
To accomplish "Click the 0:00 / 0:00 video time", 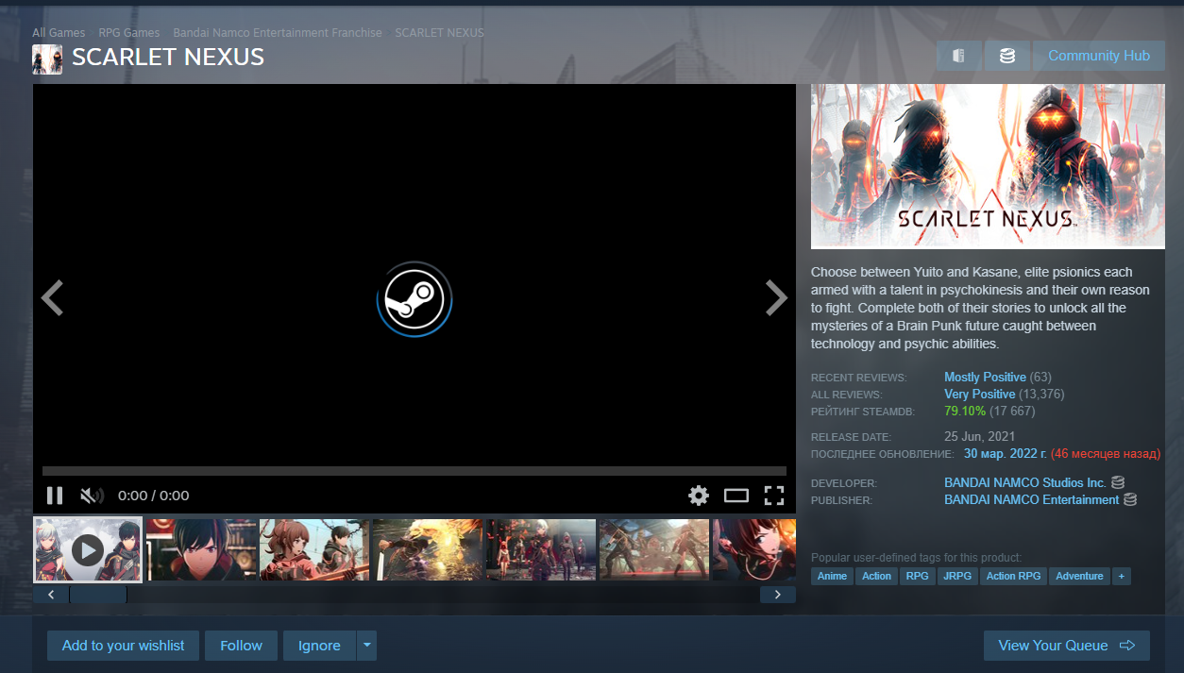I will 154,496.
